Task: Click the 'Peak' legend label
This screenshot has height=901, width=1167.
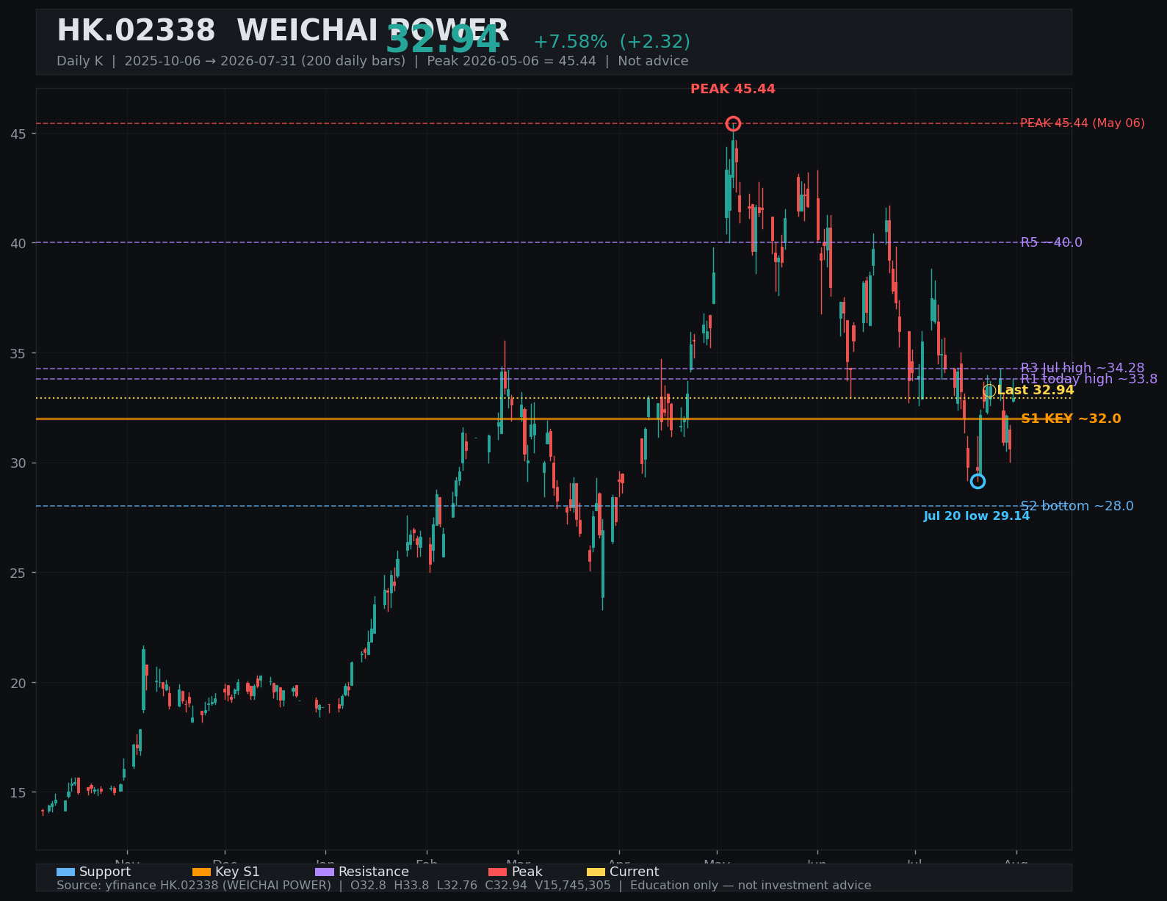Action: tap(527, 872)
